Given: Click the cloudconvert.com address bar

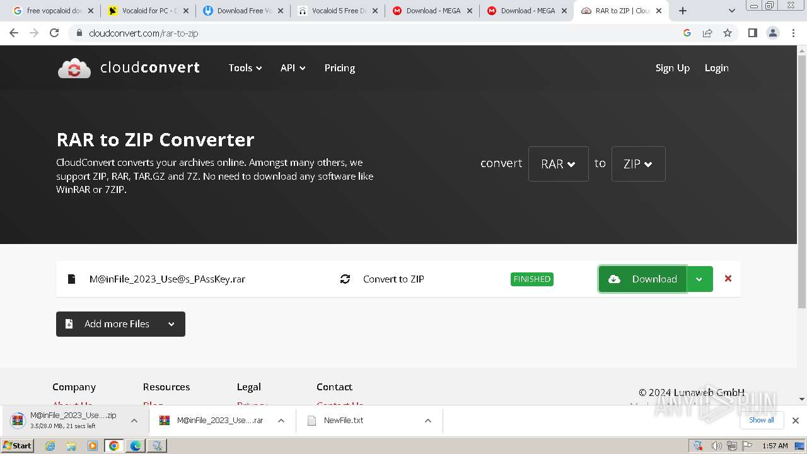Looking at the screenshot, I should coord(378,33).
